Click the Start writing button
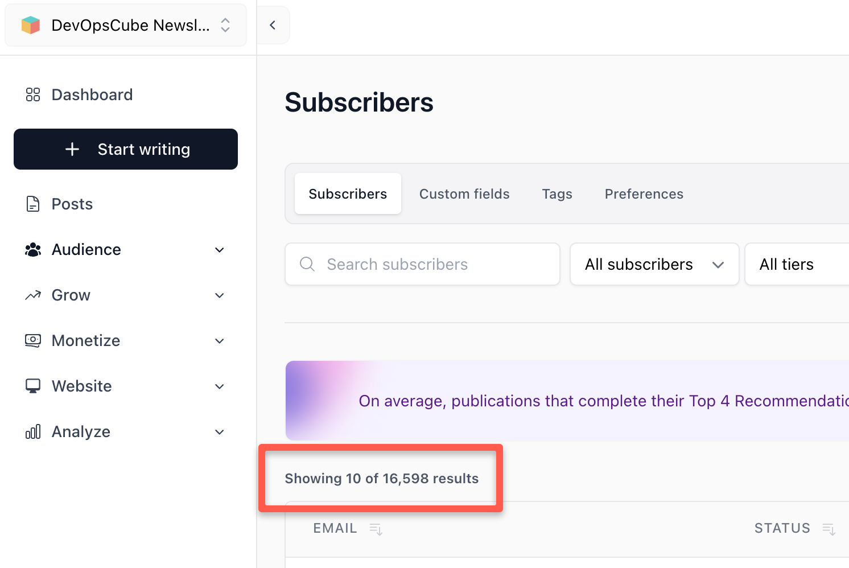849x568 pixels. click(125, 149)
